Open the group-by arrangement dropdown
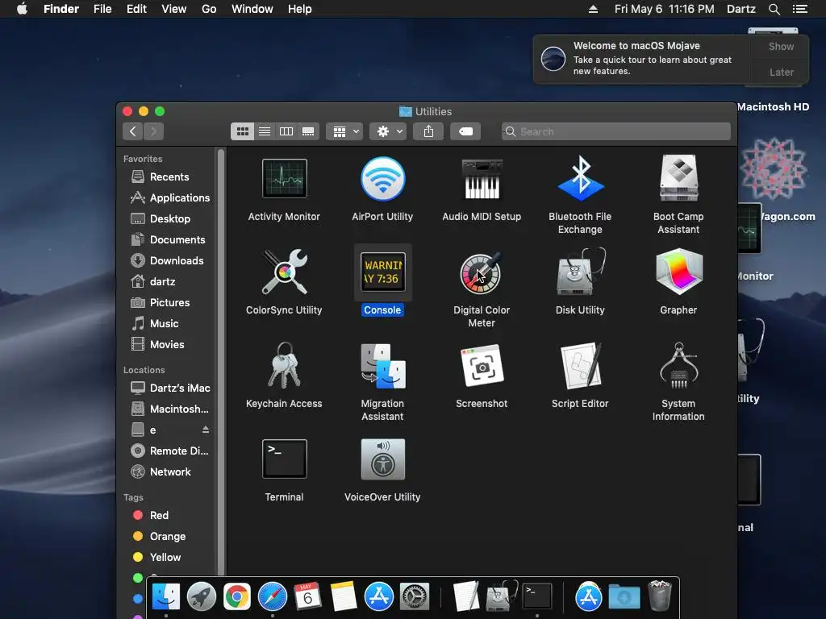 [344, 131]
